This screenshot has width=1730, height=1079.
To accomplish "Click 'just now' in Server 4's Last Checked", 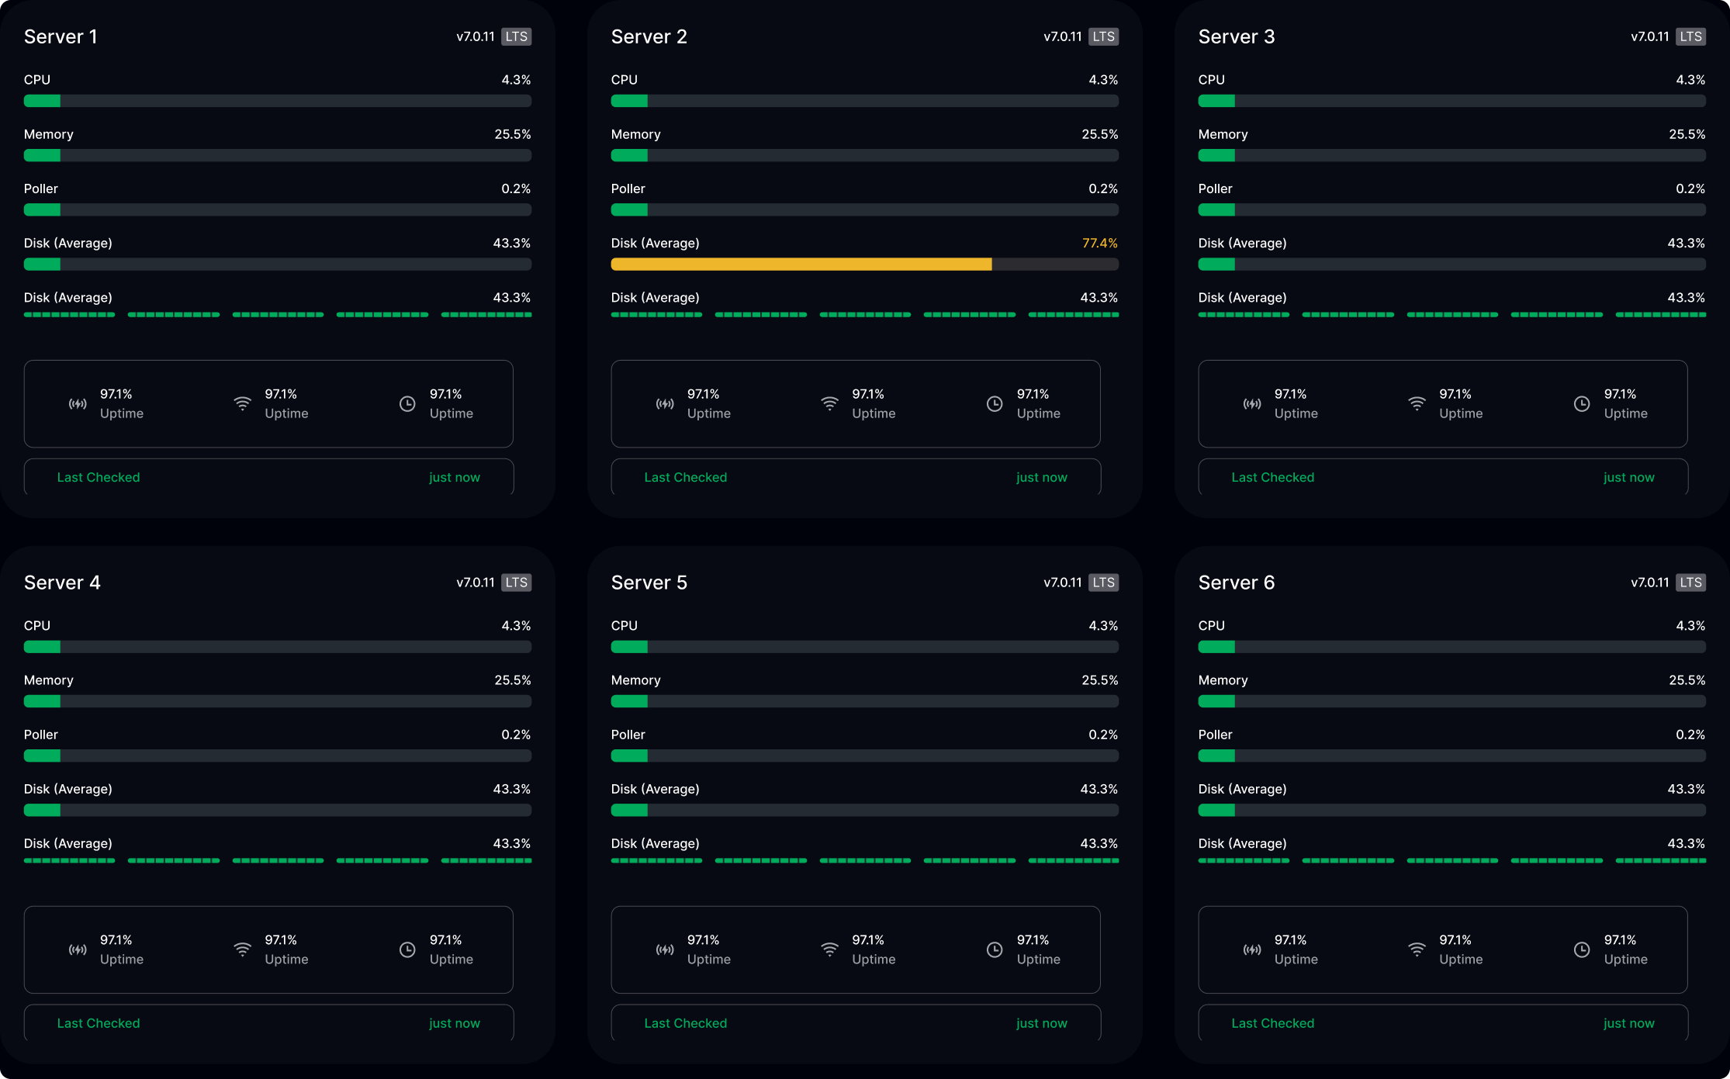I will point(455,1023).
